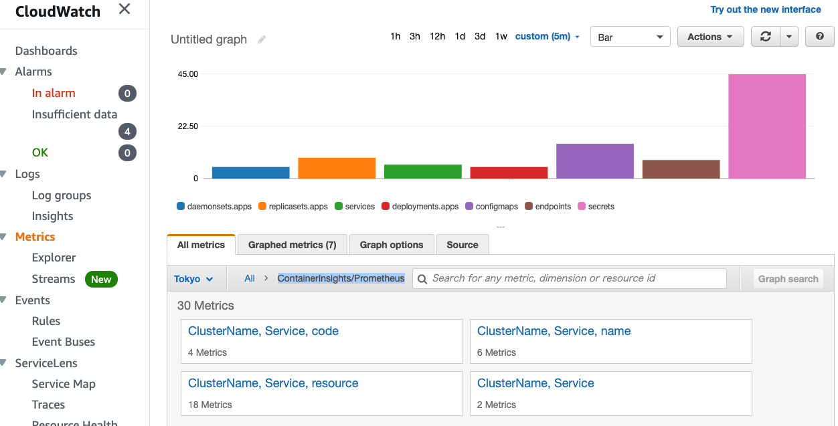Switch to Graphed metrics (7) tab
Image resolution: width=838 pixels, height=426 pixels.
292,245
